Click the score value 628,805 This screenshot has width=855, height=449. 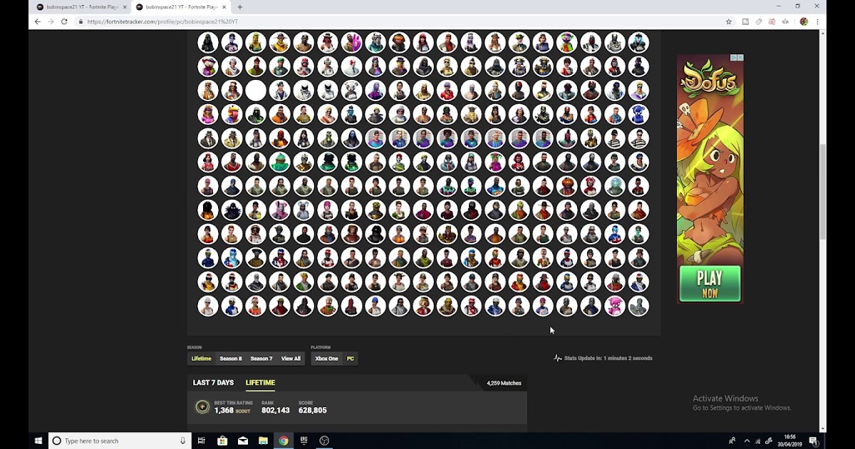313,411
